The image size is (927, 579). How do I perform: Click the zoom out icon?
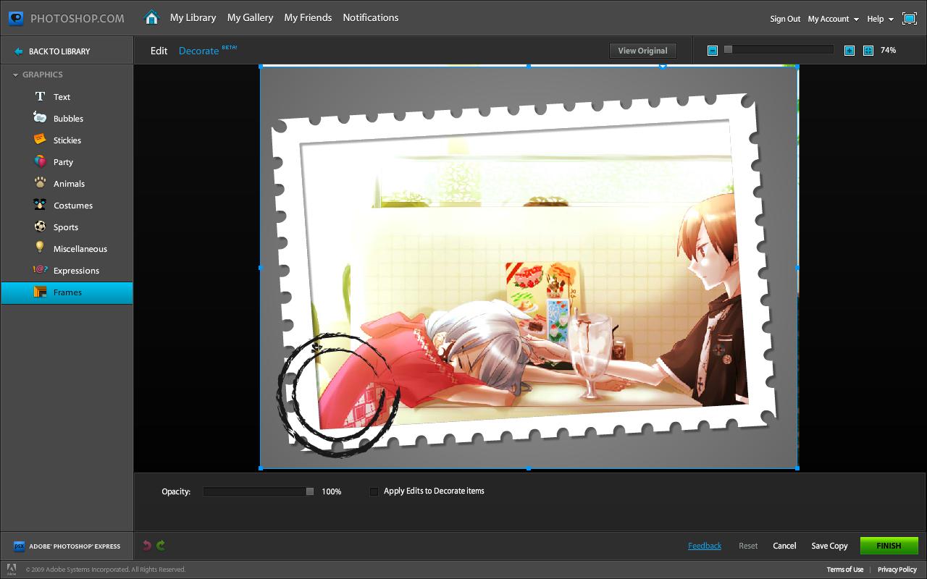tap(713, 50)
